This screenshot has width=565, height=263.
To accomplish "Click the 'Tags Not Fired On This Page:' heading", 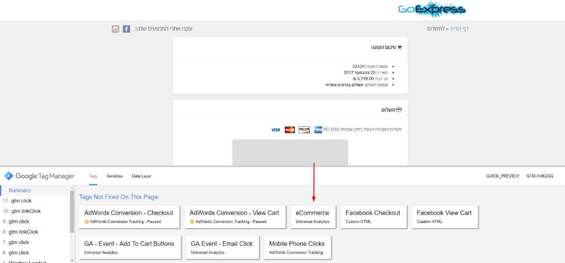I will [119, 197].
